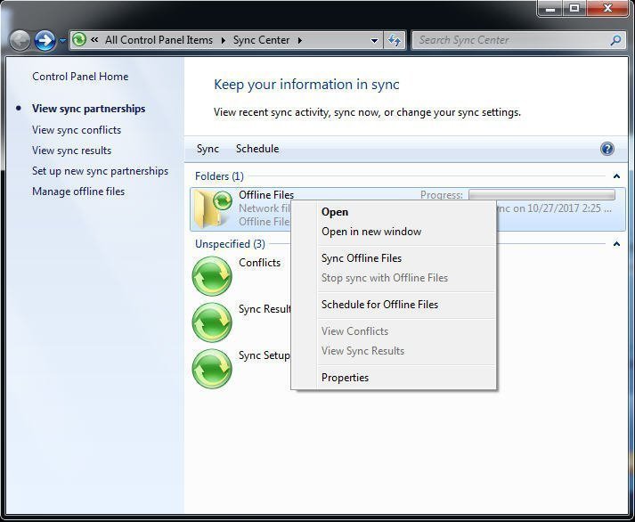
Task: Open View sync conflicts link
Action: [77, 130]
